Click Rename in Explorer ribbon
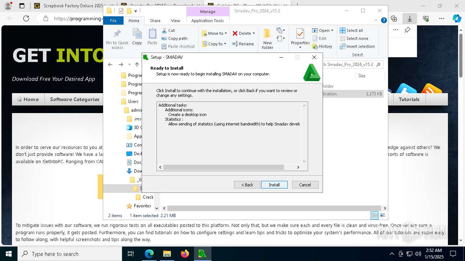 (x=243, y=44)
